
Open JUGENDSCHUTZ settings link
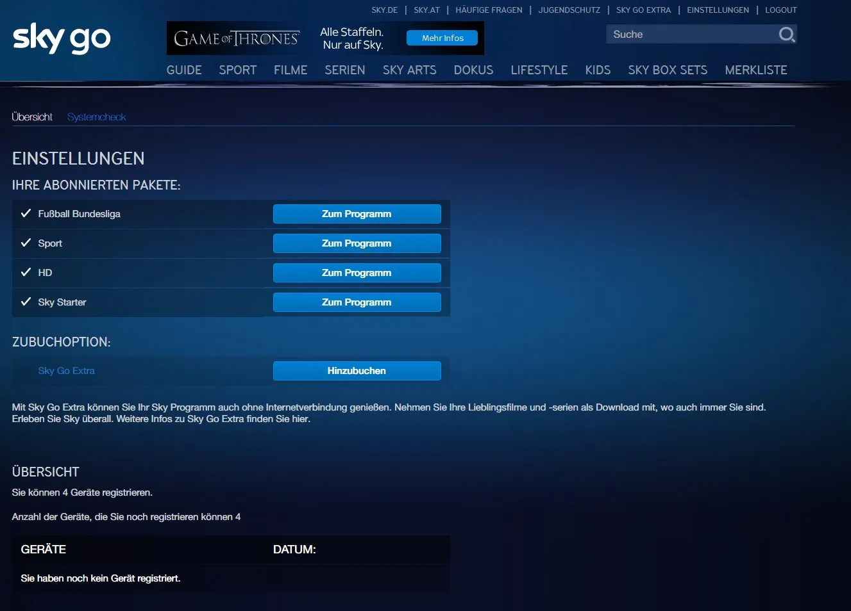coord(569,10)
